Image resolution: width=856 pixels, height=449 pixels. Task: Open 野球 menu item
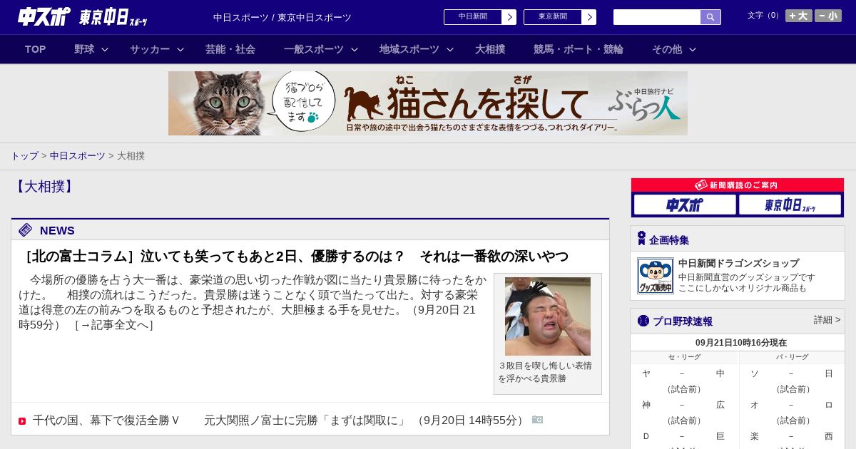[x=84, y=49]
